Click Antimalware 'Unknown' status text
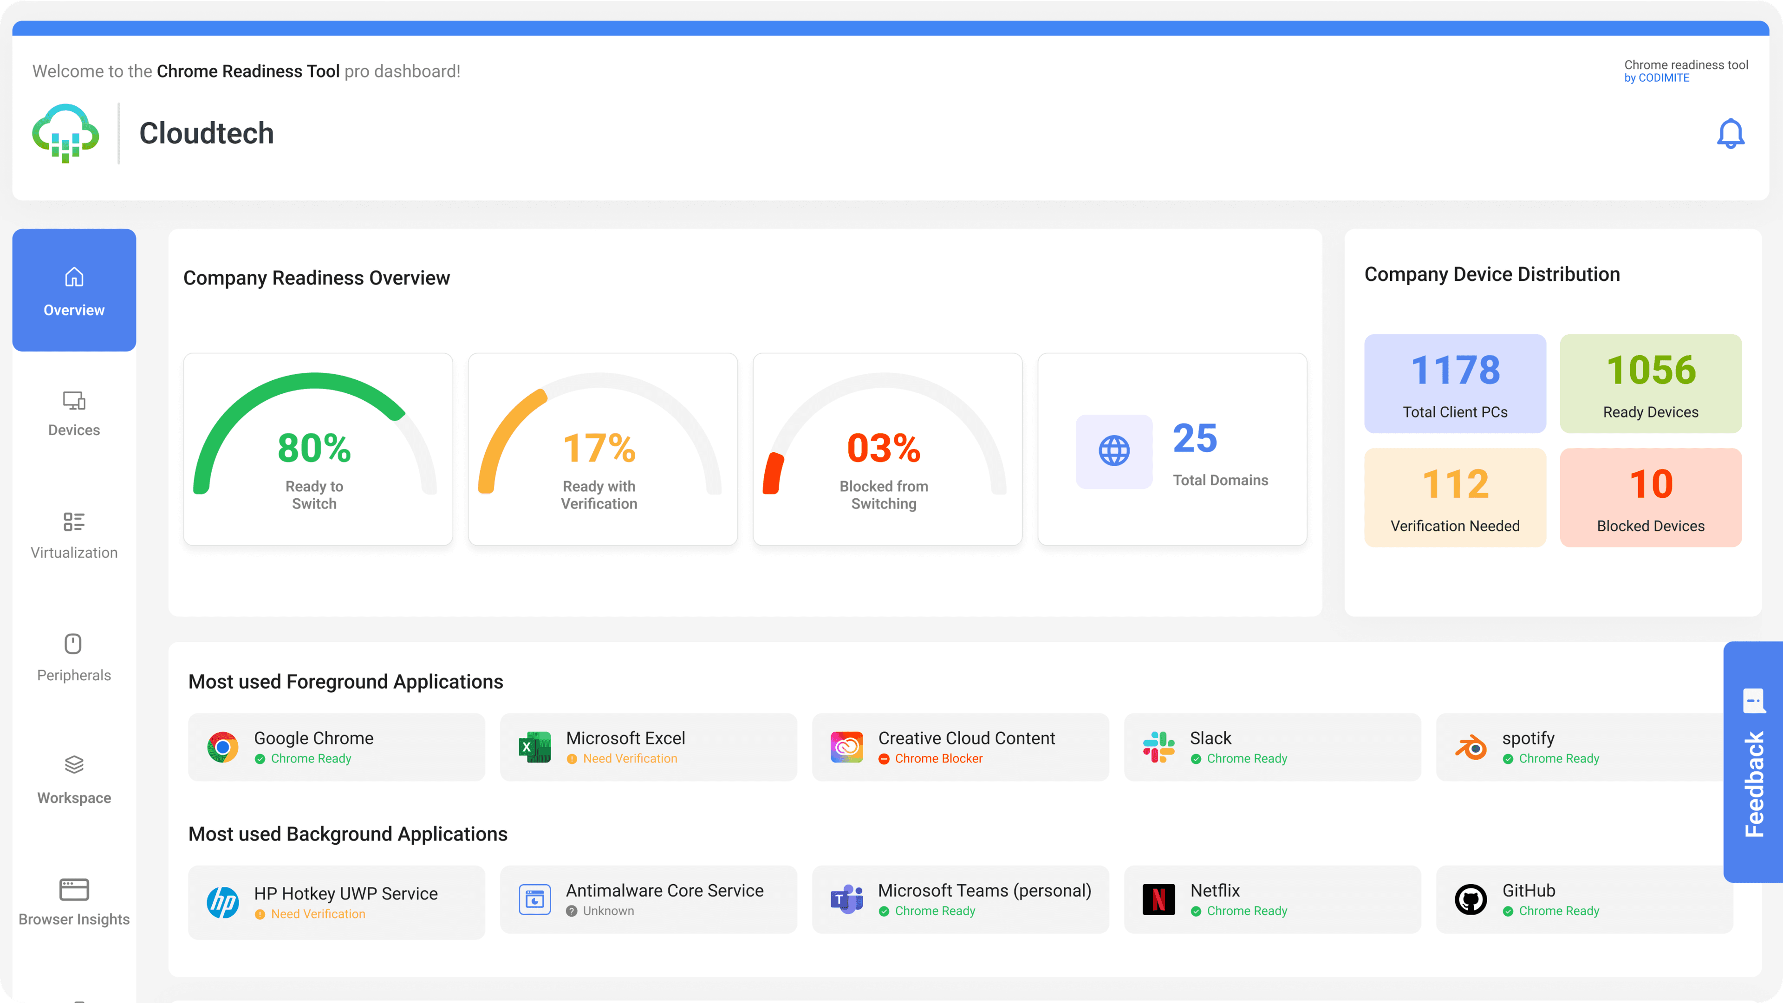The width and height of the screenshot is (1783, 1003). click(608, 911)
